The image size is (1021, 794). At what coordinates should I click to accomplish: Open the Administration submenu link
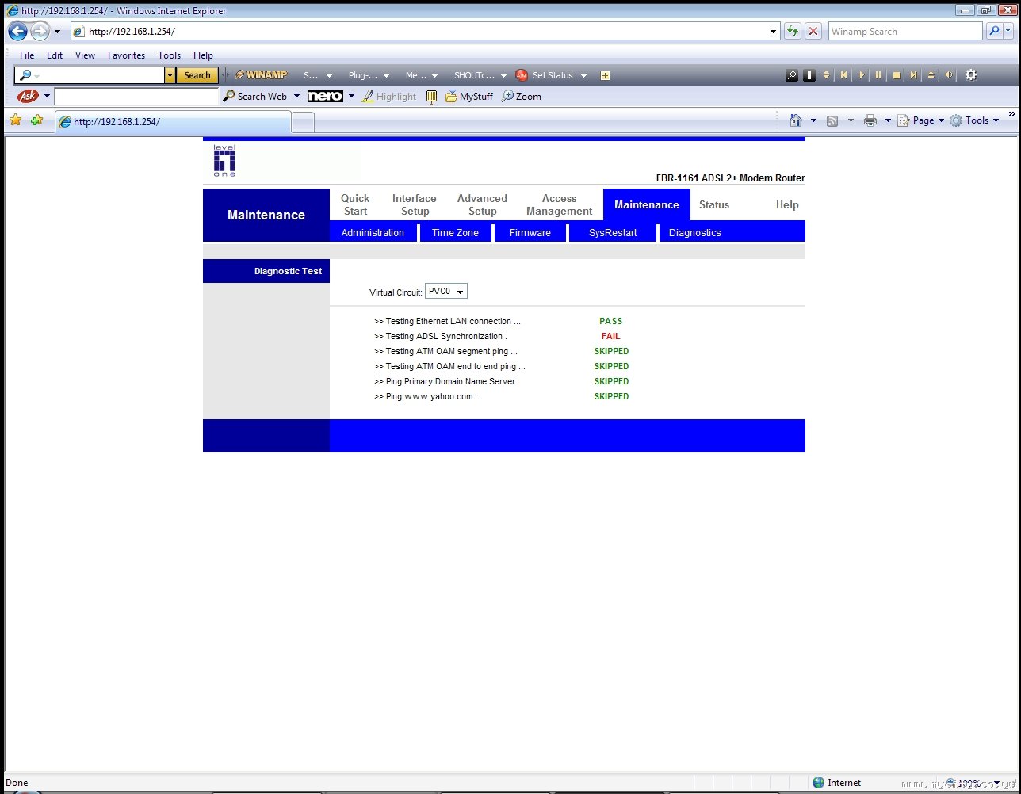373,233
